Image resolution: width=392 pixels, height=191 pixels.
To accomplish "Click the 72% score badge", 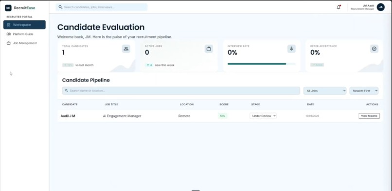I will [222, 116].
